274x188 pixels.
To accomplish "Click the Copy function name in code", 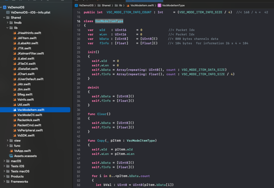I will (x=101, y=141).
